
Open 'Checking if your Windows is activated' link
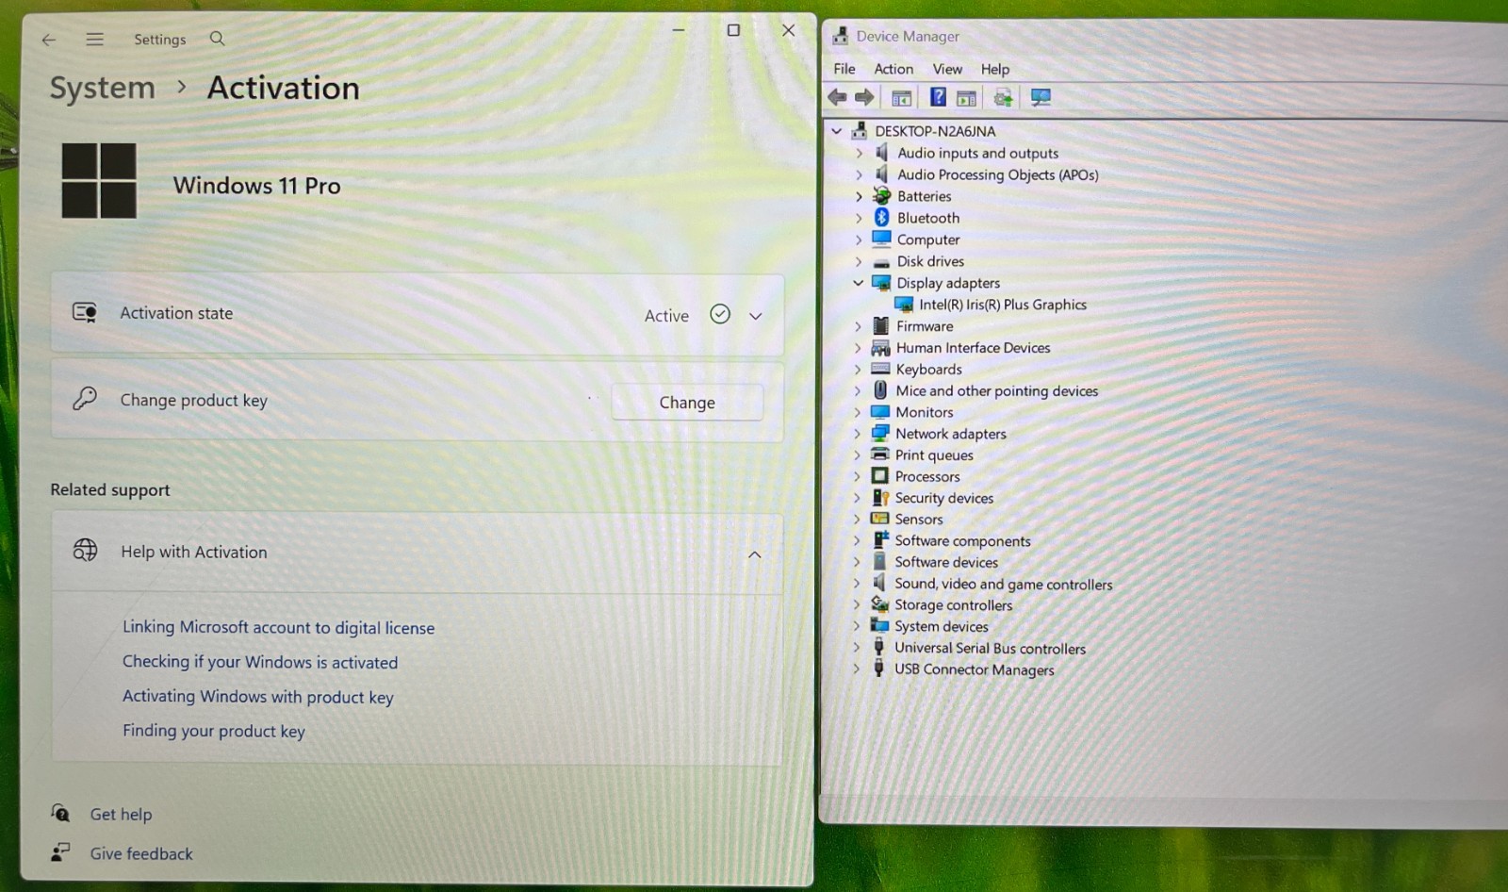click(x=260, y=662)
